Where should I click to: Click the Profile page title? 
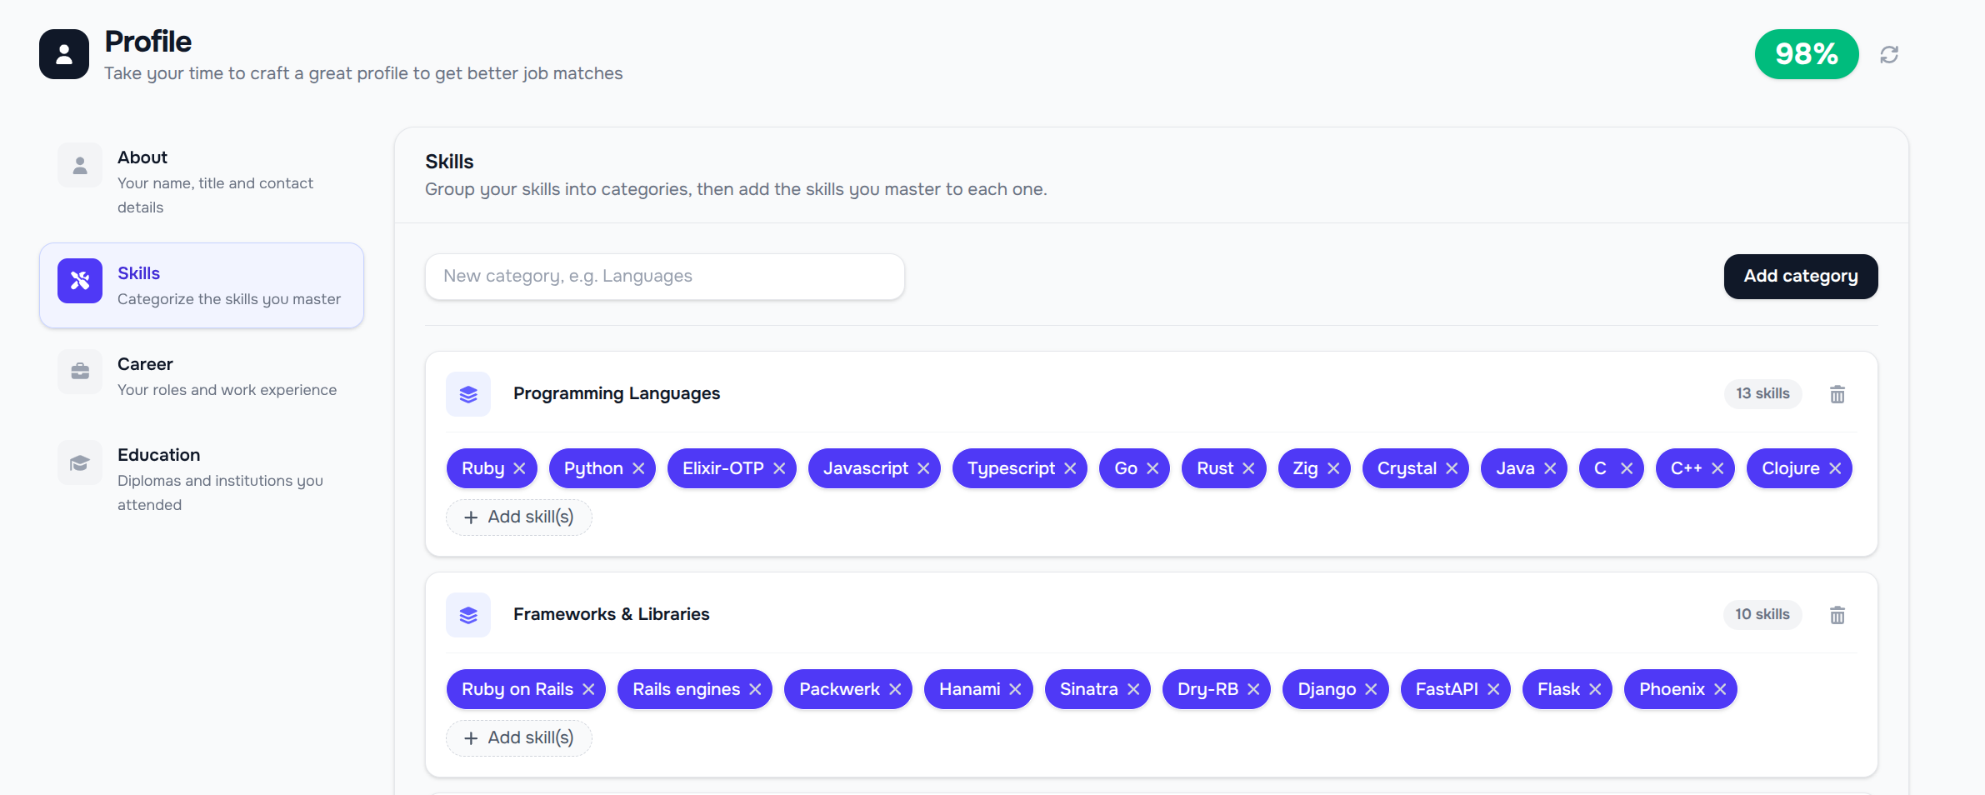(x=148, y=42)
